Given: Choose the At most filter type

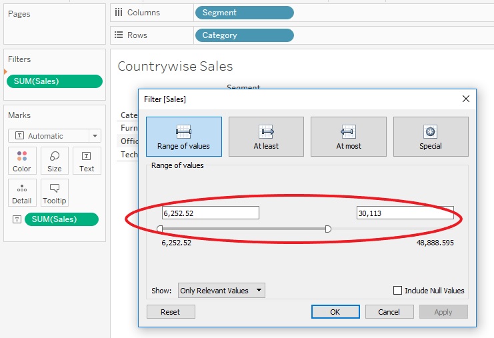Looking at the screenshot, I should click(x=348, y=137).
